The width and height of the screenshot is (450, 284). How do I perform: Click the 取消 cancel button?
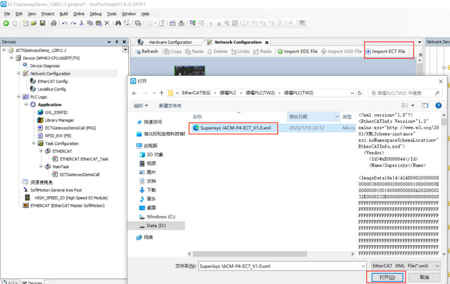(x=424, y=277)
